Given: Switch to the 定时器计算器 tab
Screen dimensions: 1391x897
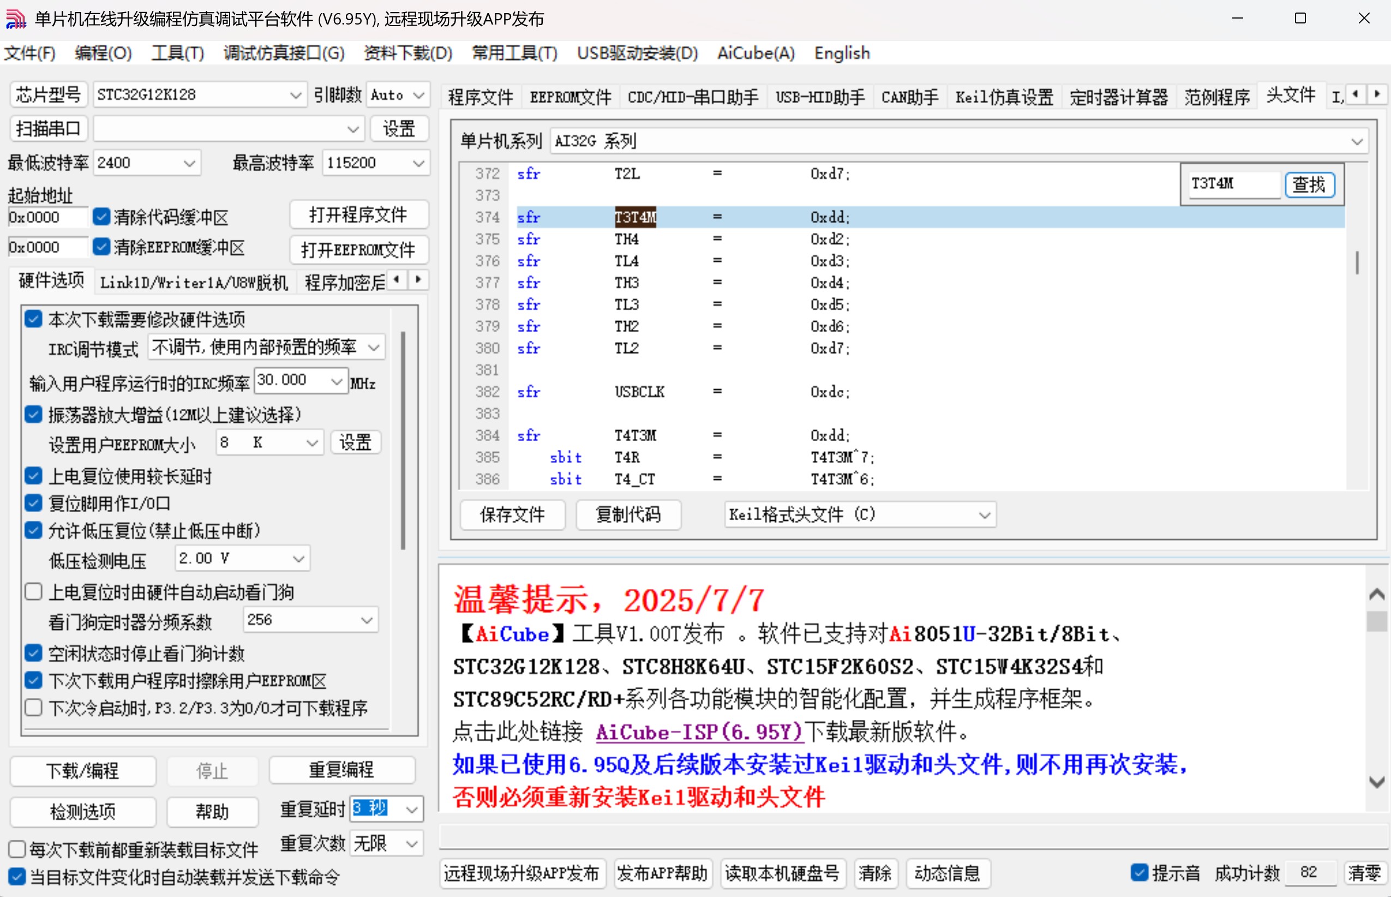Looking at the screenshot, I should 1118,97.
